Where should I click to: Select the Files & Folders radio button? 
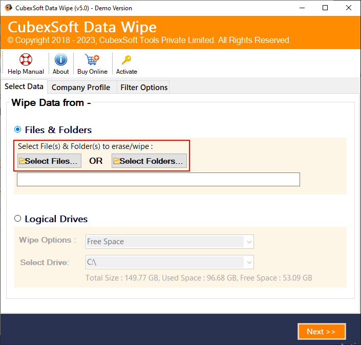point(18,130)
